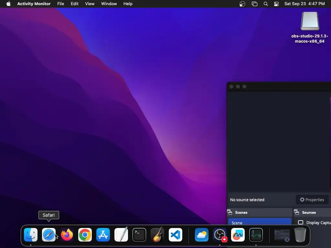Open the App Store dock icon
The image size is (331, 248).
103,235
